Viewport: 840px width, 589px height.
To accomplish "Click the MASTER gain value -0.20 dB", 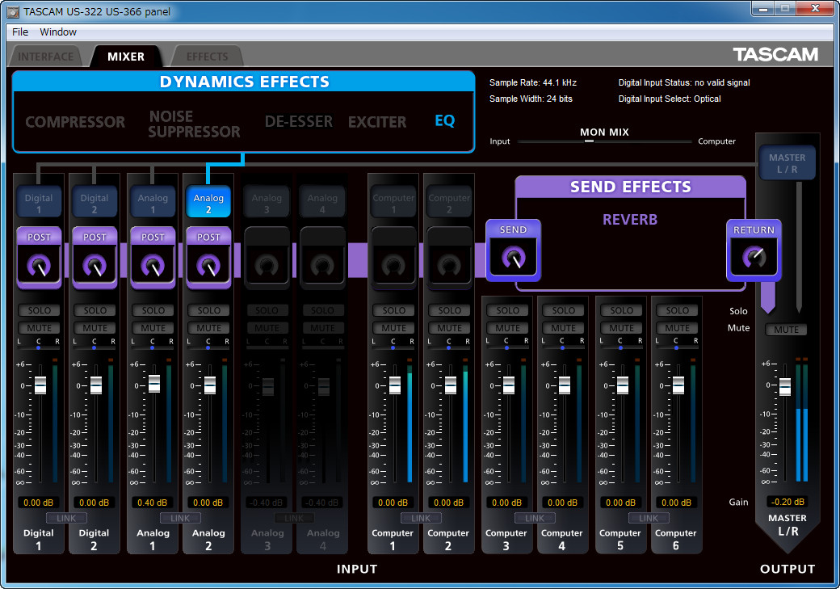I will pyautogui.click(x=787, y=503).
